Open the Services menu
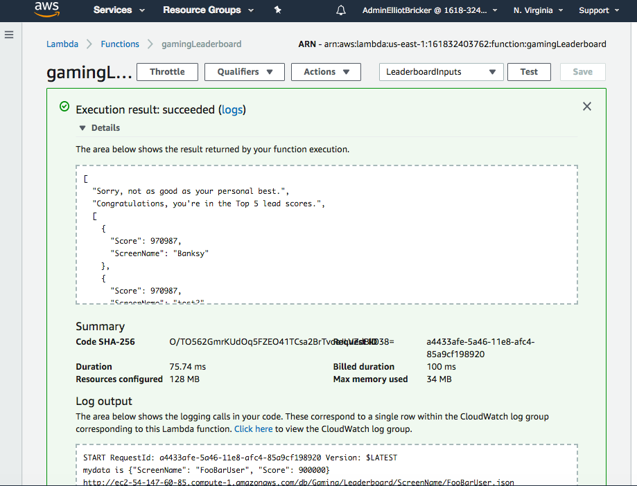This screenshot has width=637, height=486. [x=119, y=10]
